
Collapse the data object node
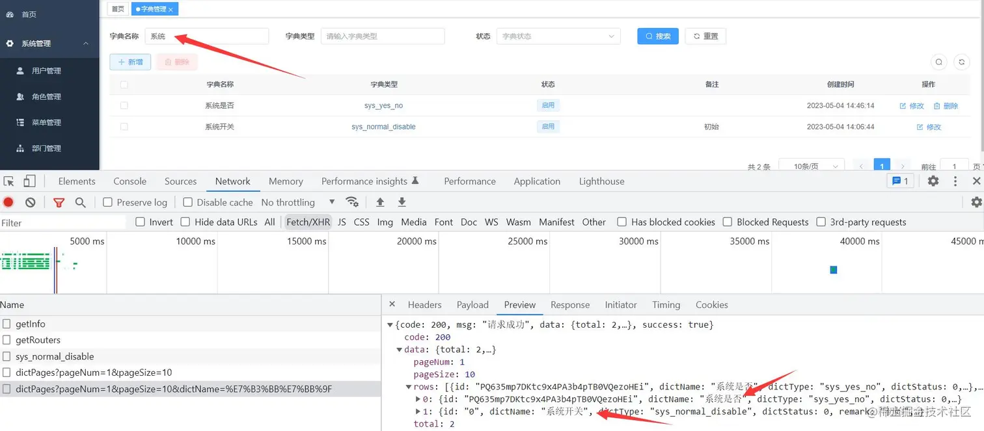[399, 350]
